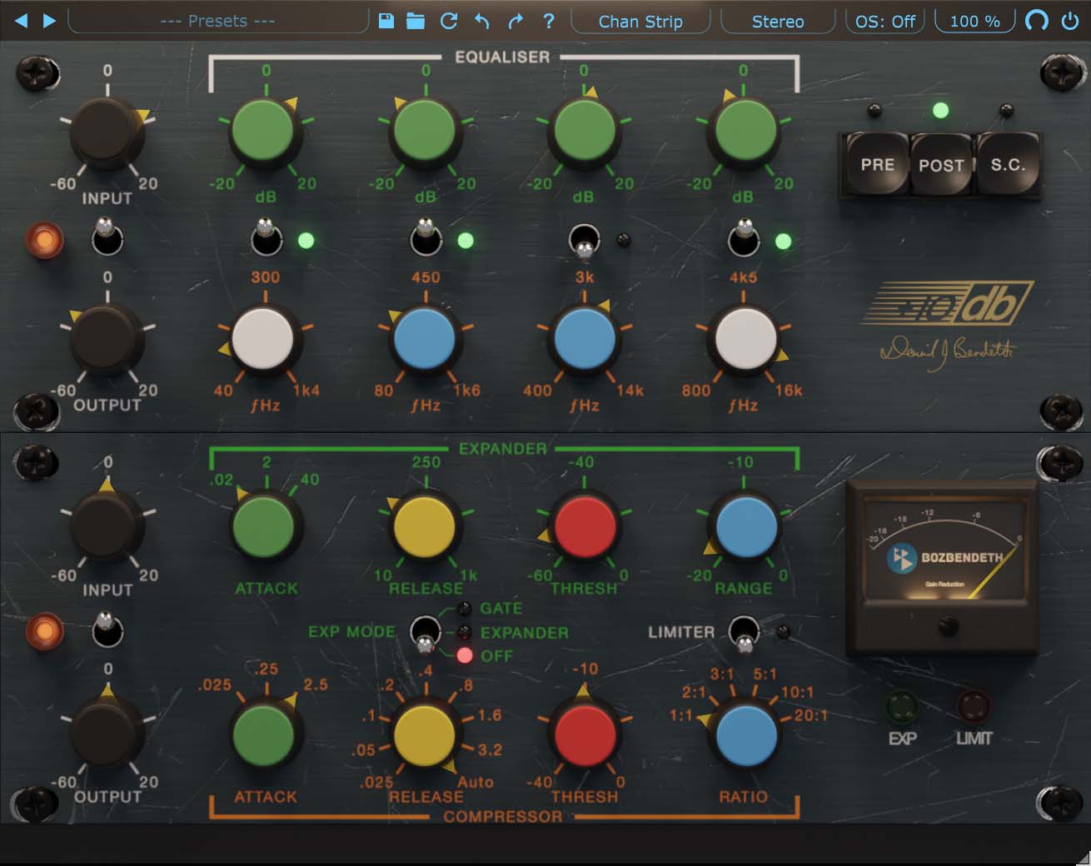Viewport: 1091px width, 866px height.
Task: Open the presets folder icon
Action: pos(416,21)
